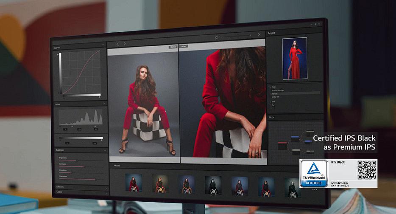Select the warm orange-toned preset thumbnail
The width and height of the screenshot is (396, 214).
160,184
